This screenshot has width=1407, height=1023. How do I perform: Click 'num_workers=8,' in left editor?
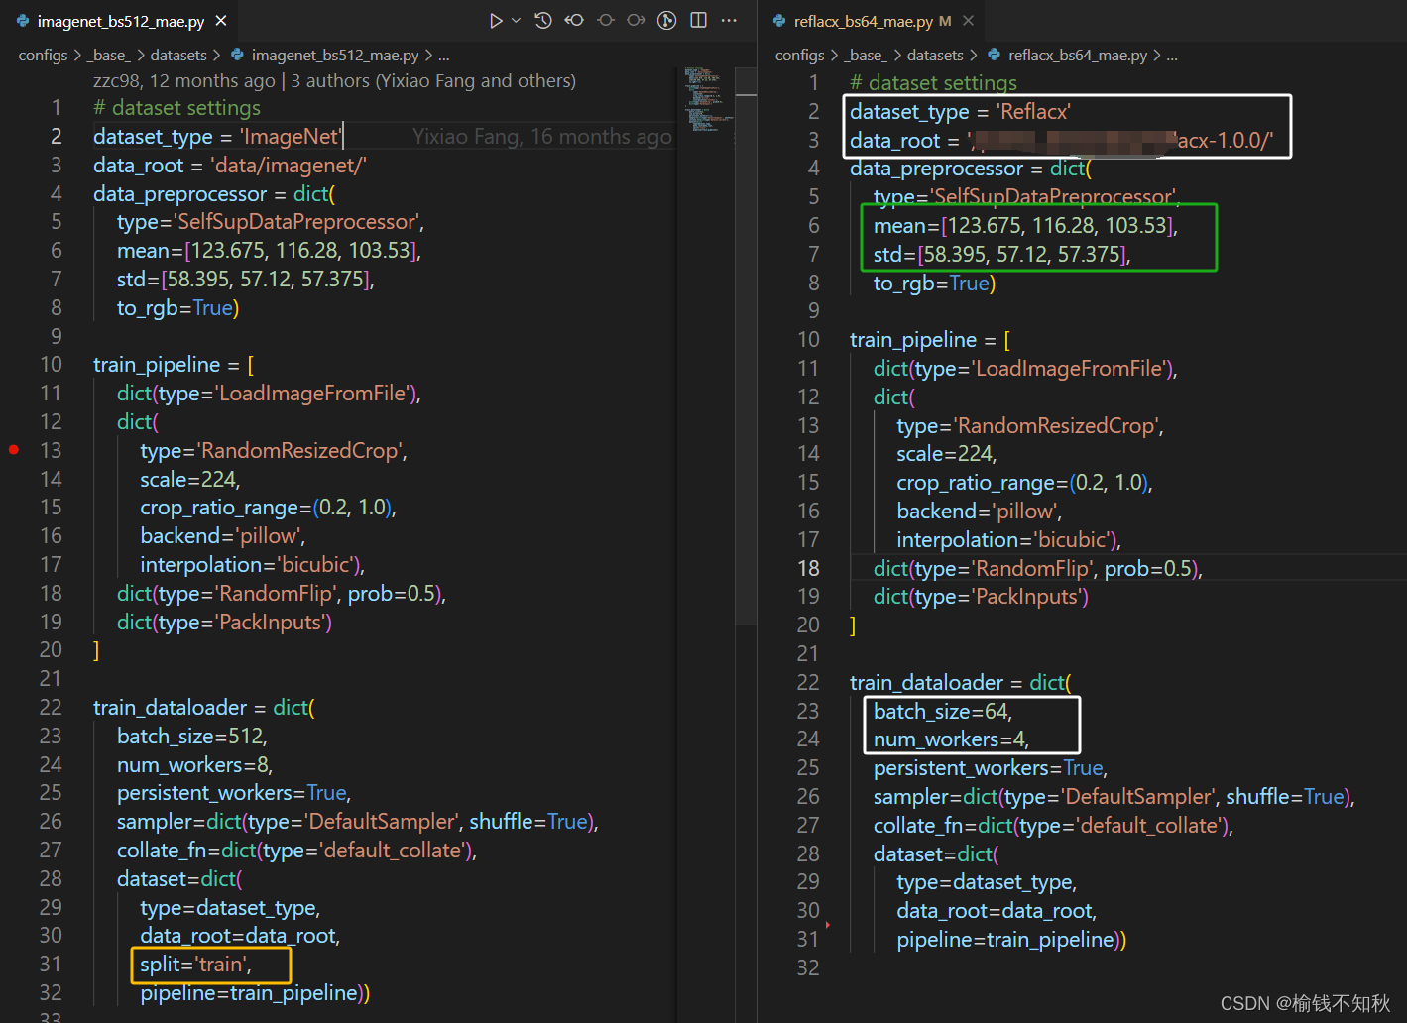[x=194, y=765]
